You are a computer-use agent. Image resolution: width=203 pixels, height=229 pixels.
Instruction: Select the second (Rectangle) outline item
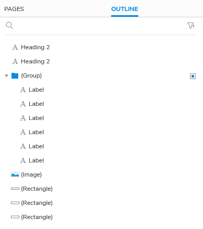click(37, 203)
